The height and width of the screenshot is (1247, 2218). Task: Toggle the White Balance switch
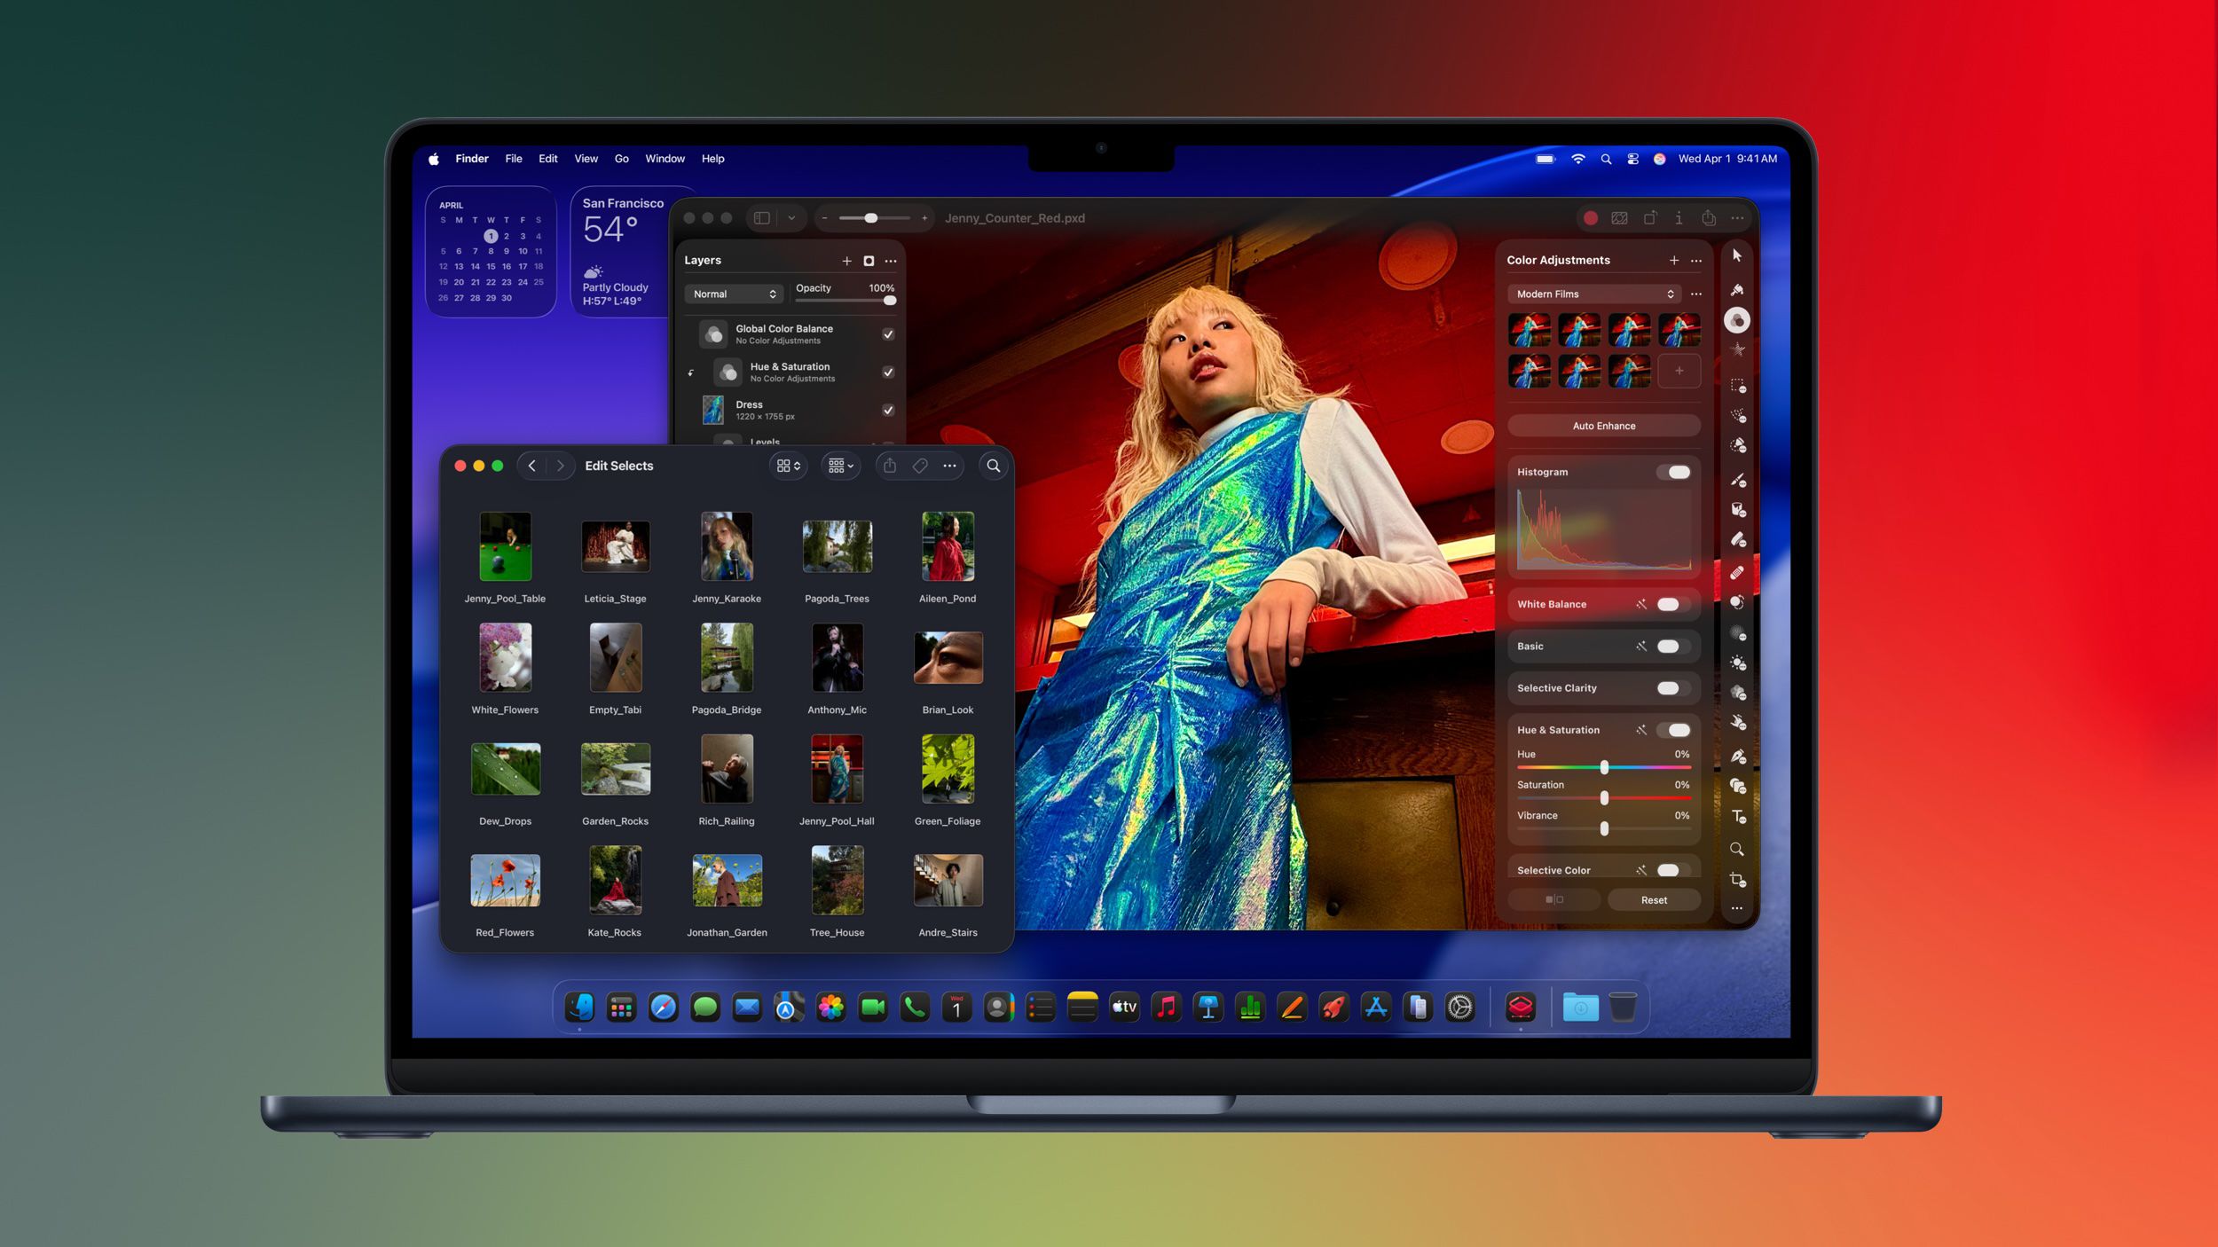click(x=1673, y=604)
